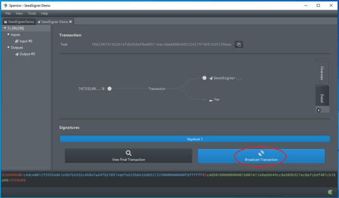The image size is (339, 198).
Task: Click the Sparrow app icon in title bar
Action: coord(5,5)
